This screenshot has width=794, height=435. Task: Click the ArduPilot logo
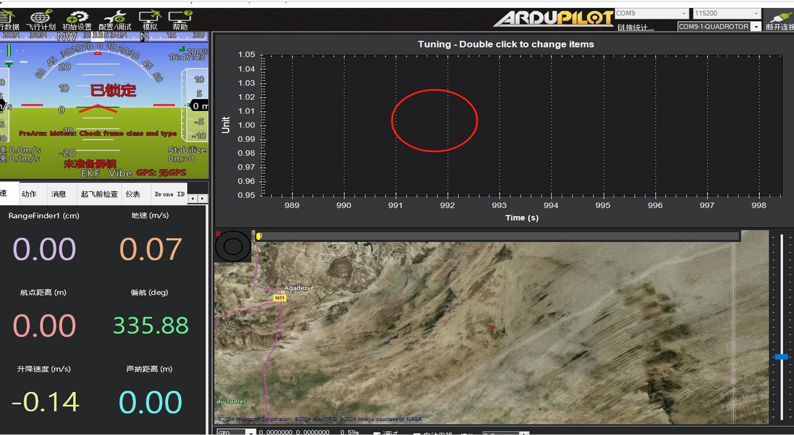(553, 19)
